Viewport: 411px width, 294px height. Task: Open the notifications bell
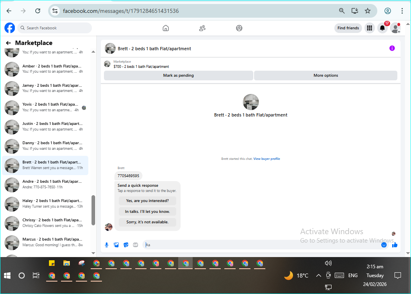click(383, 28)
